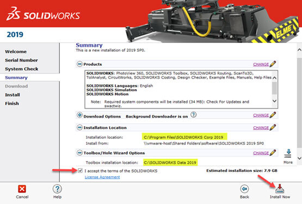Click the products list scroll up arrow
Image resolution: width=302 pixels, height=204 pixels.
click(x=274, y=78)
